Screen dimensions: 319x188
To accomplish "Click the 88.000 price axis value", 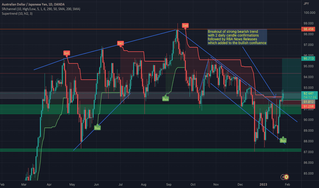I will (308, 141).
